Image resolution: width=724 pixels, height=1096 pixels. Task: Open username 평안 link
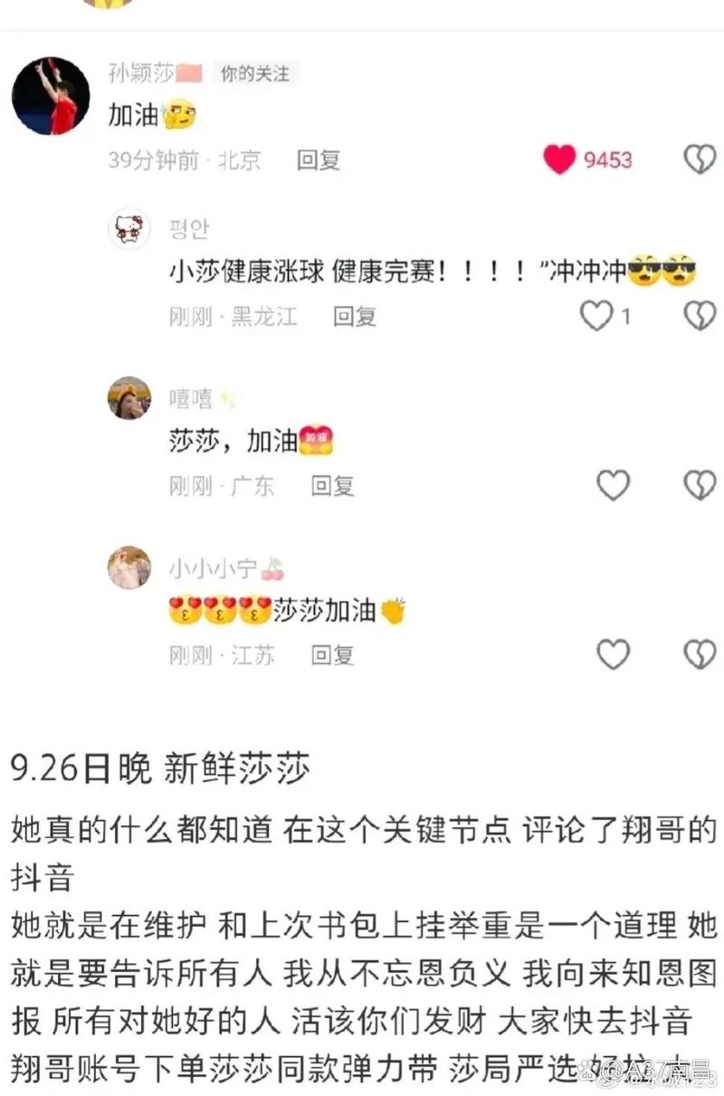point(189,229)
